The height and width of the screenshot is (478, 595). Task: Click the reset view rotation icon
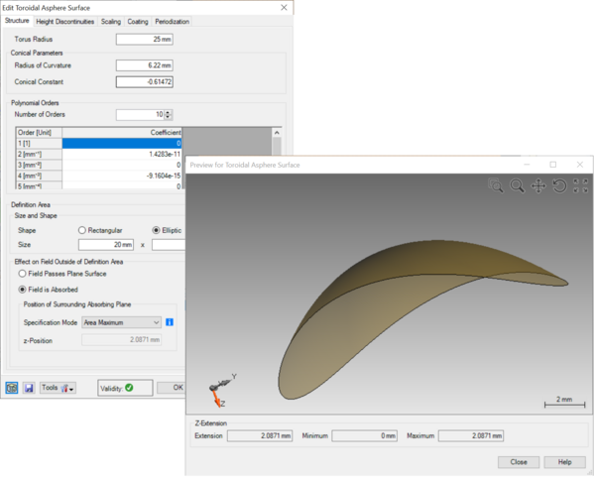(559, 185)
